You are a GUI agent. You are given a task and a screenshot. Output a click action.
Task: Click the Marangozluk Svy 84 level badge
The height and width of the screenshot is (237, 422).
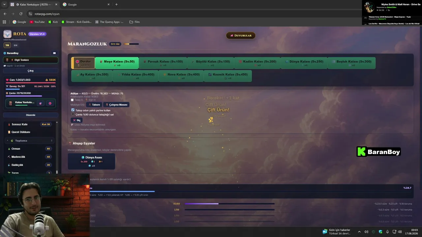coord(115,44)
